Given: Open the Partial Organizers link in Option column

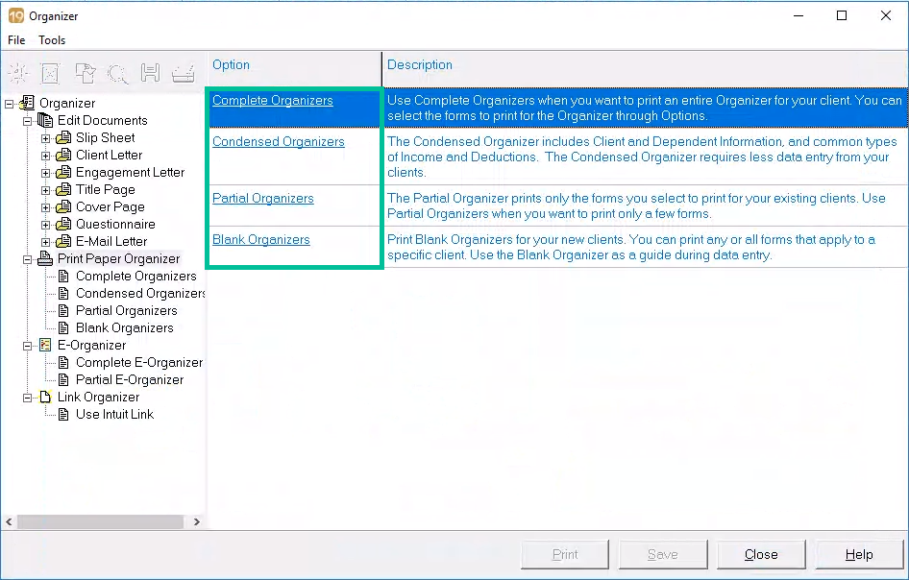Looking at the screenshot, I should pyautogui.click(x=262, y=198).
